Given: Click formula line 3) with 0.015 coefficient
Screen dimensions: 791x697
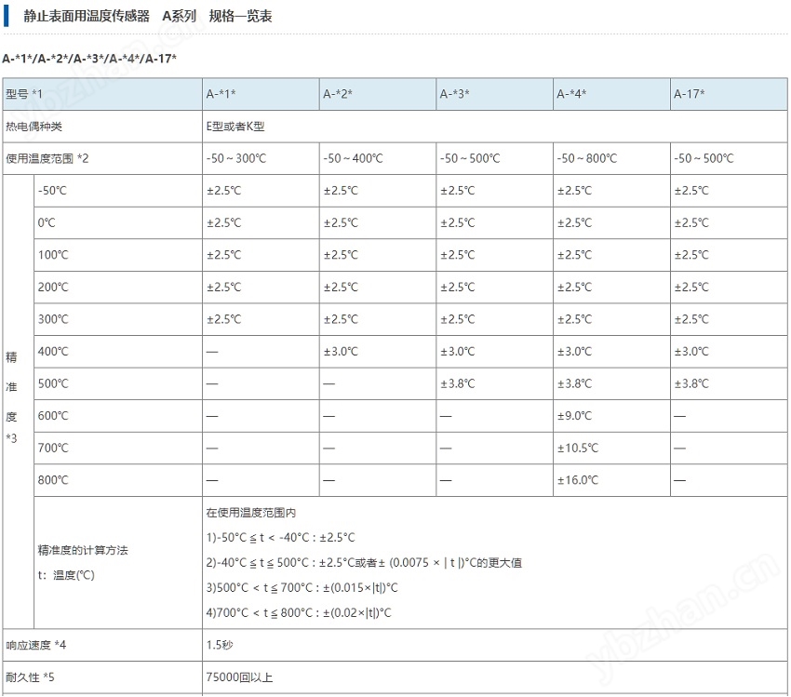Looking at the screenshot, I should point(302,588).
